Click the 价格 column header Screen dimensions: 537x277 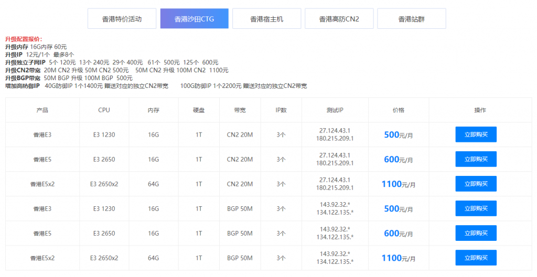(x=399, y=110)
